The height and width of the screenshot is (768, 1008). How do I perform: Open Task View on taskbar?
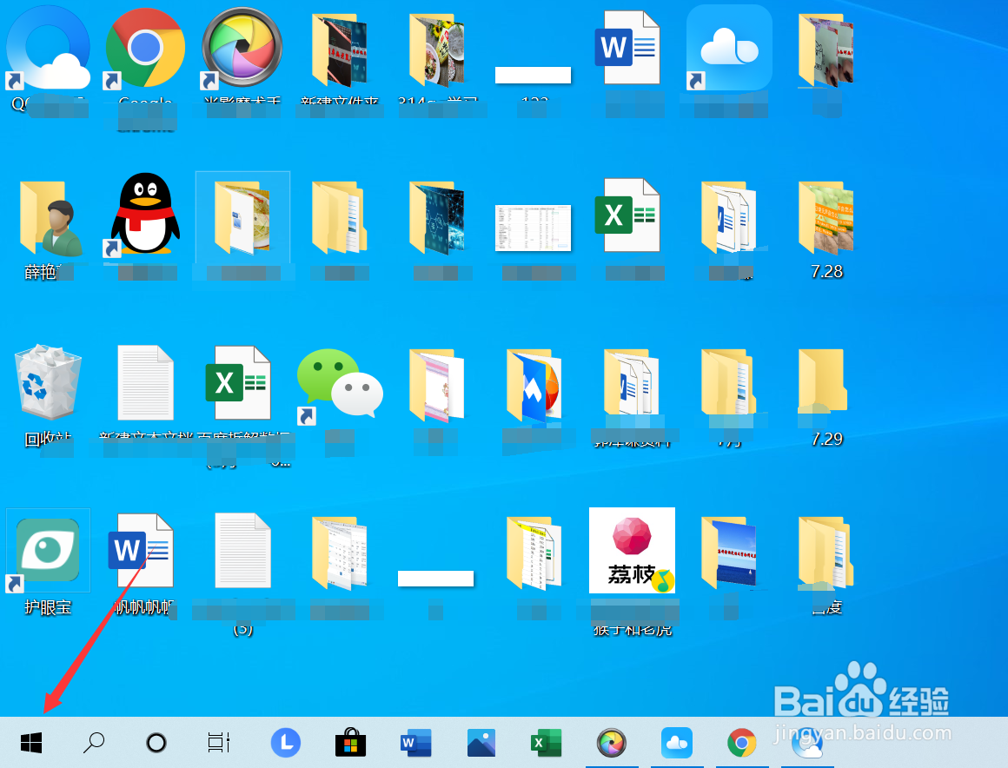click(x=219, y=743)
